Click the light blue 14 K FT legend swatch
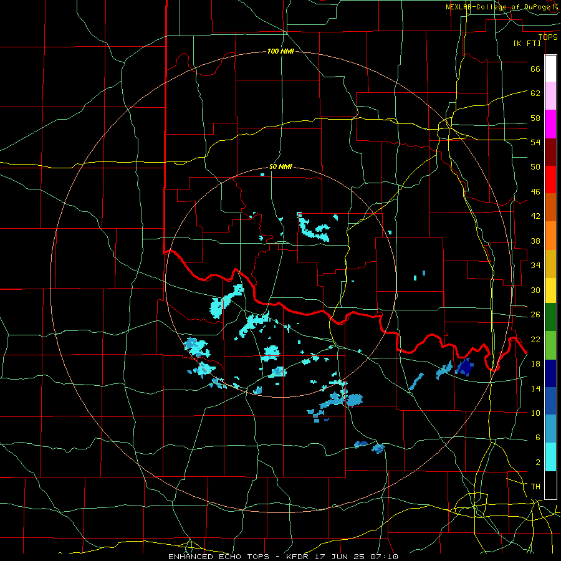The image size is (561, 561). coord(550,429)
